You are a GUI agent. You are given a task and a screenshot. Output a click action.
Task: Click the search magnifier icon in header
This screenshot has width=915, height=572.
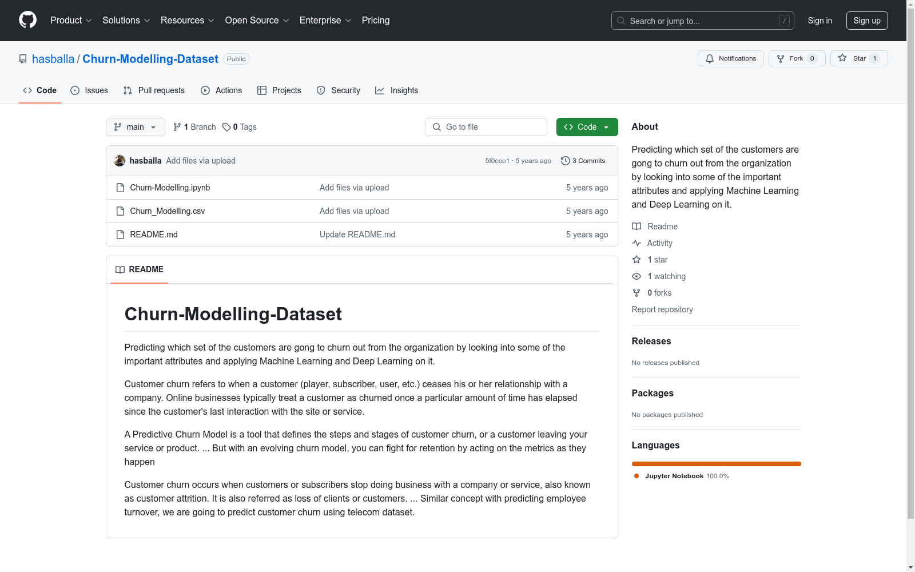pyautogui.click(x=621, y=21)
